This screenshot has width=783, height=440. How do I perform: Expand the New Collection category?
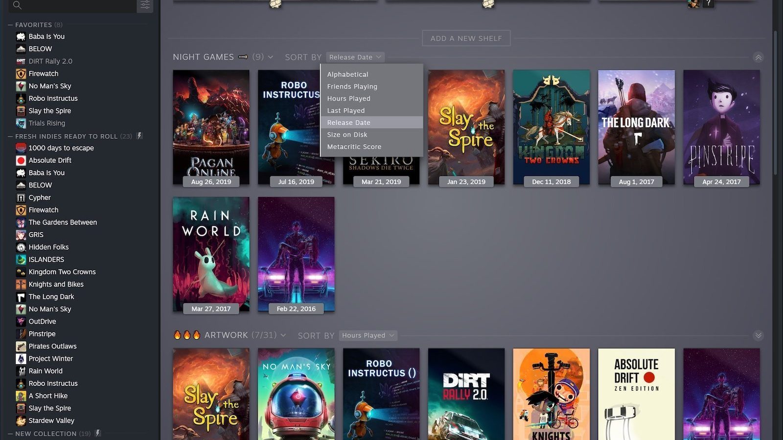pyautogui.click(x=10, y=434)
